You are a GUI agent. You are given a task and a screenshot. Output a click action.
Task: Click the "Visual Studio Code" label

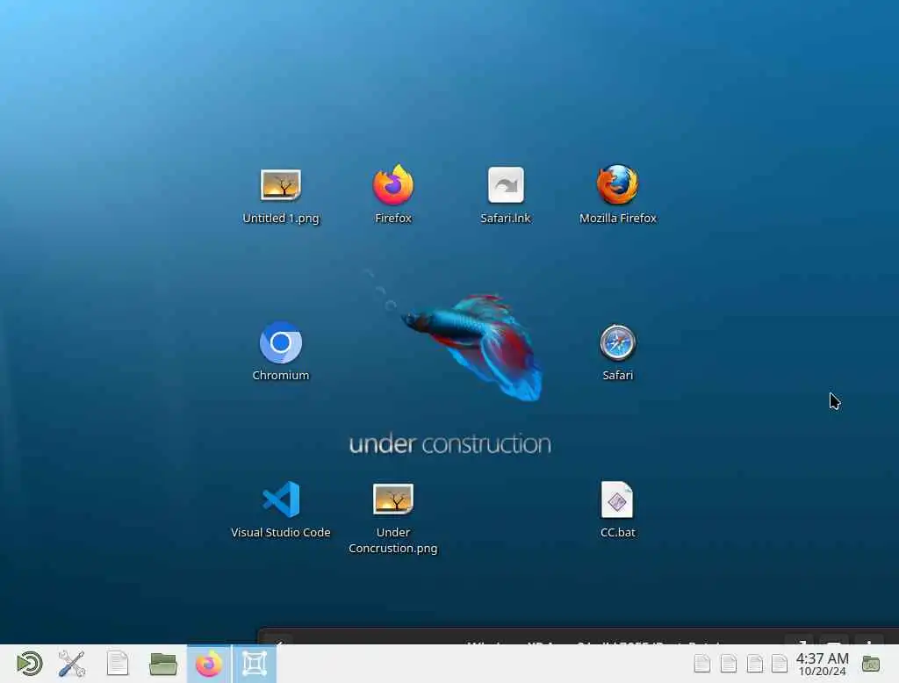(280, 532)
